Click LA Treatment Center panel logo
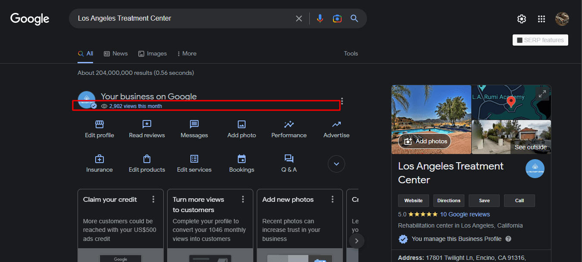Screen dimensions: 582x262 (x=535, y=169)
